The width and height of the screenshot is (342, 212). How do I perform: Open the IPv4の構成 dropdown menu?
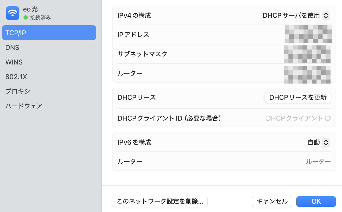pyautogui.click(x=296, y=16)
